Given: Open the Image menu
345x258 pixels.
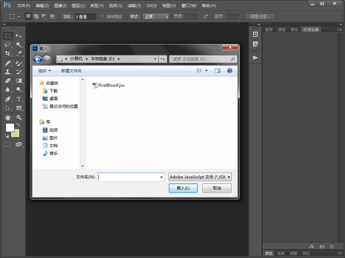Looking at the screenshot, I should tap(60, 6).
